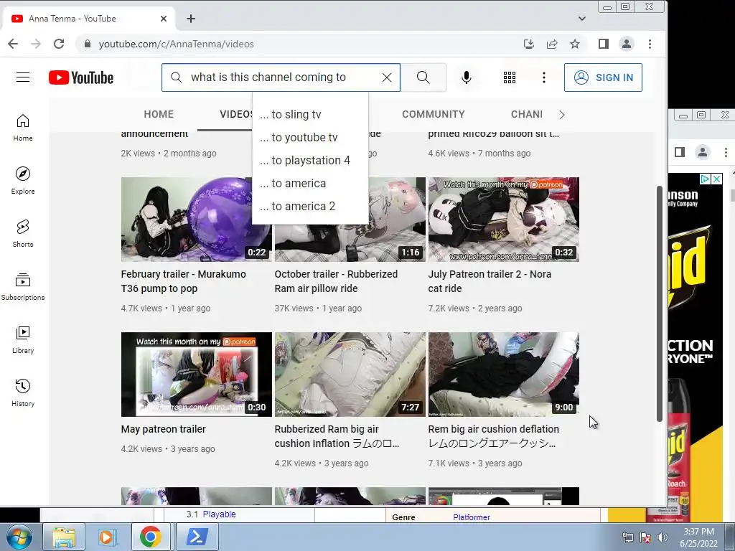This screenshot has width=735, height=551.
Task: Open 'February trailer - Murakumo T36 pump to pop' title
Action: (183, 281)
